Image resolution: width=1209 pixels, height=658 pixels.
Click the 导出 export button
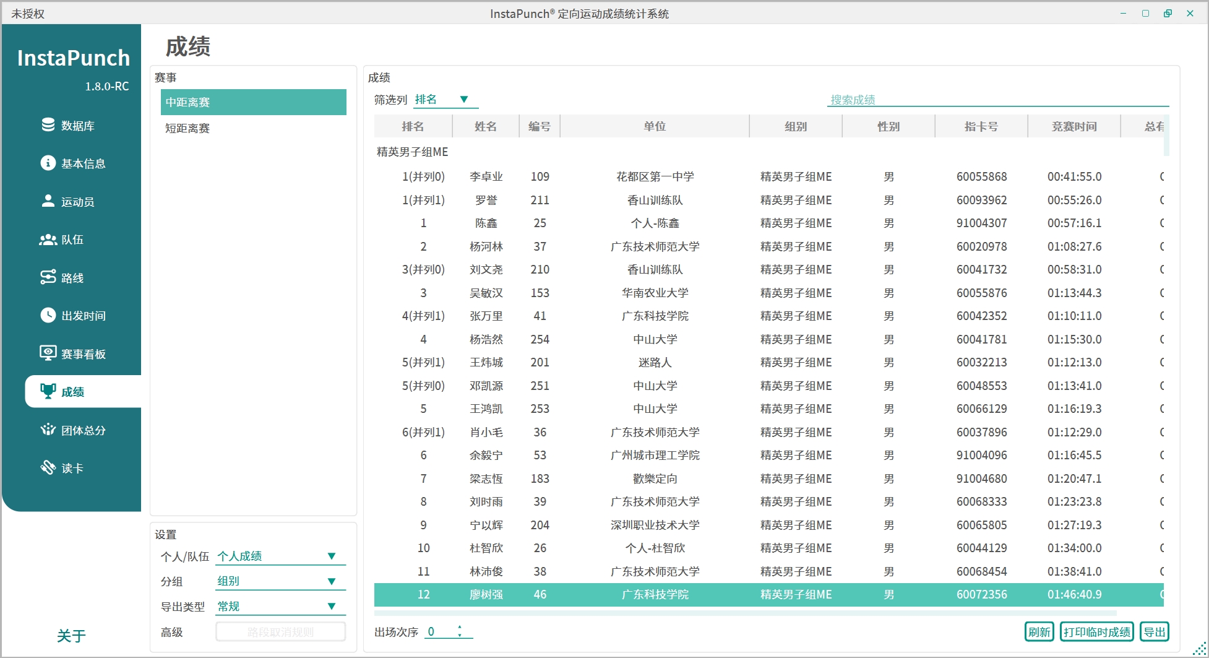1154,632
